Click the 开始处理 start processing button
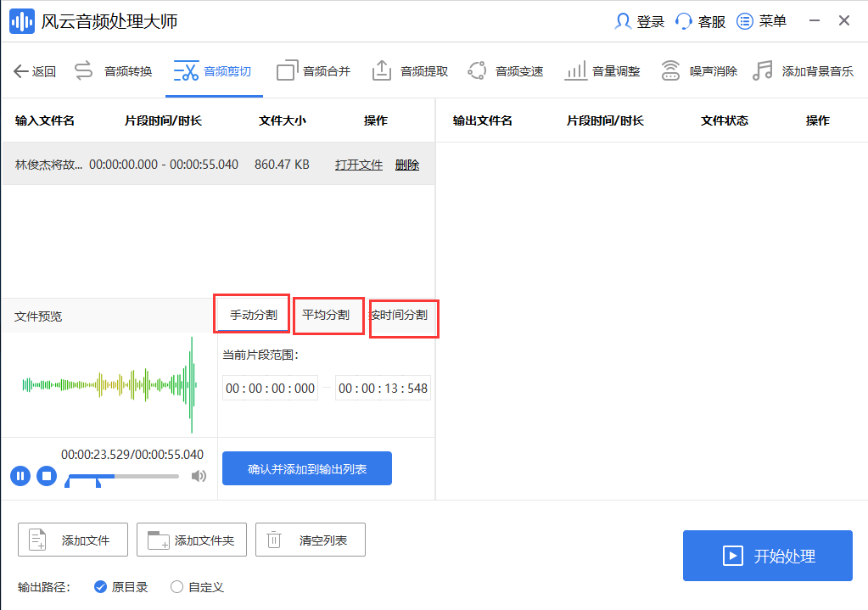The width and height of the screenshot is (868, 610). (768, 556)
